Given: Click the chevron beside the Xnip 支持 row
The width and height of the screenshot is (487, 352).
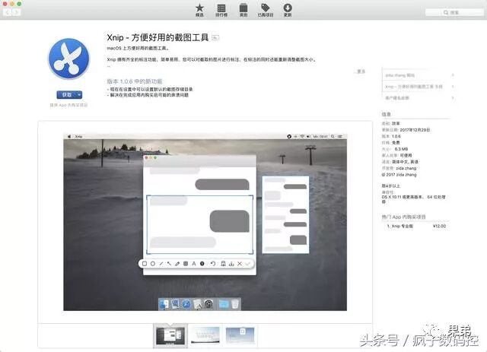Looking at the screenshot, I should pos(453,87).
